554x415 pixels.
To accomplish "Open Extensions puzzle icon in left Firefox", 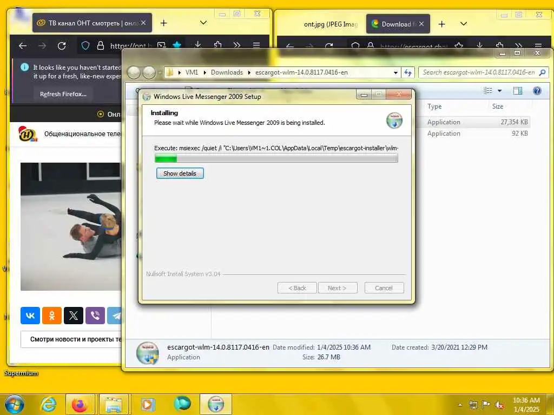I will (217, 45).
